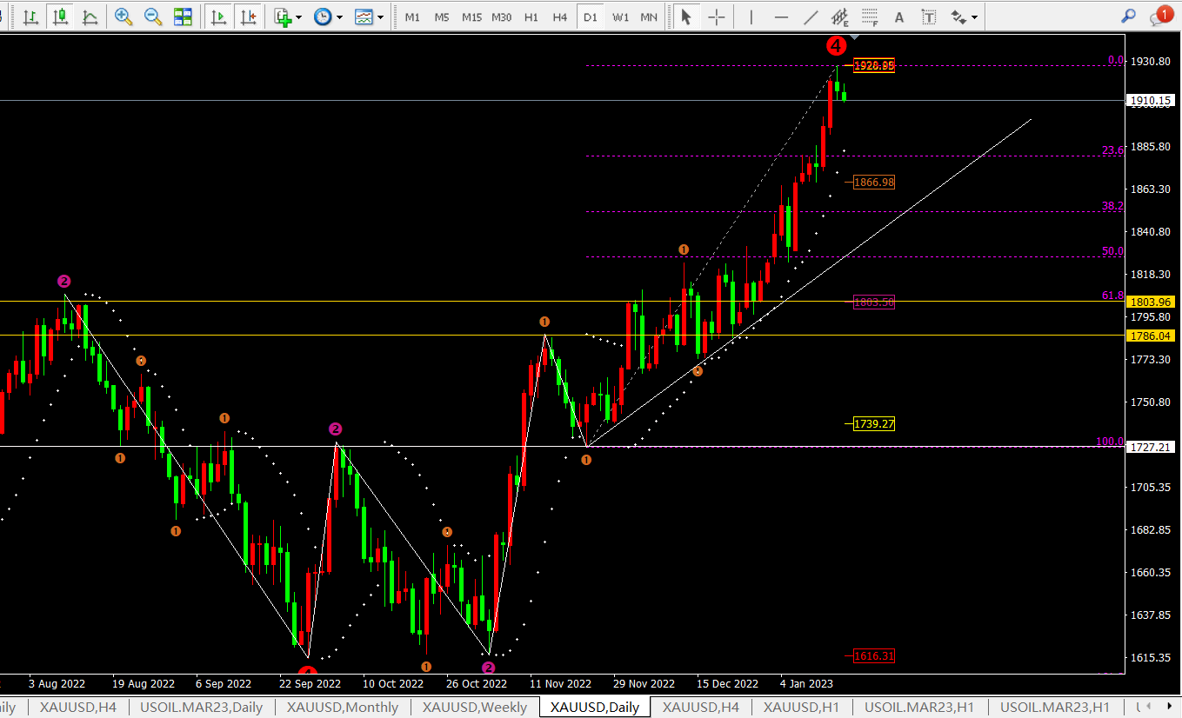Activate the crosshair tool
Screen dimensions: 1182x718
[717, 17]
